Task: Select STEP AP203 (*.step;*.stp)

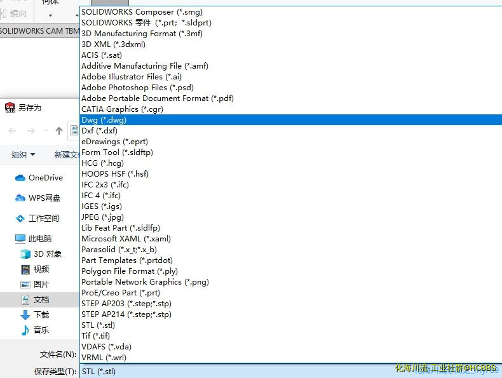Action: click(x=290, y=304)
